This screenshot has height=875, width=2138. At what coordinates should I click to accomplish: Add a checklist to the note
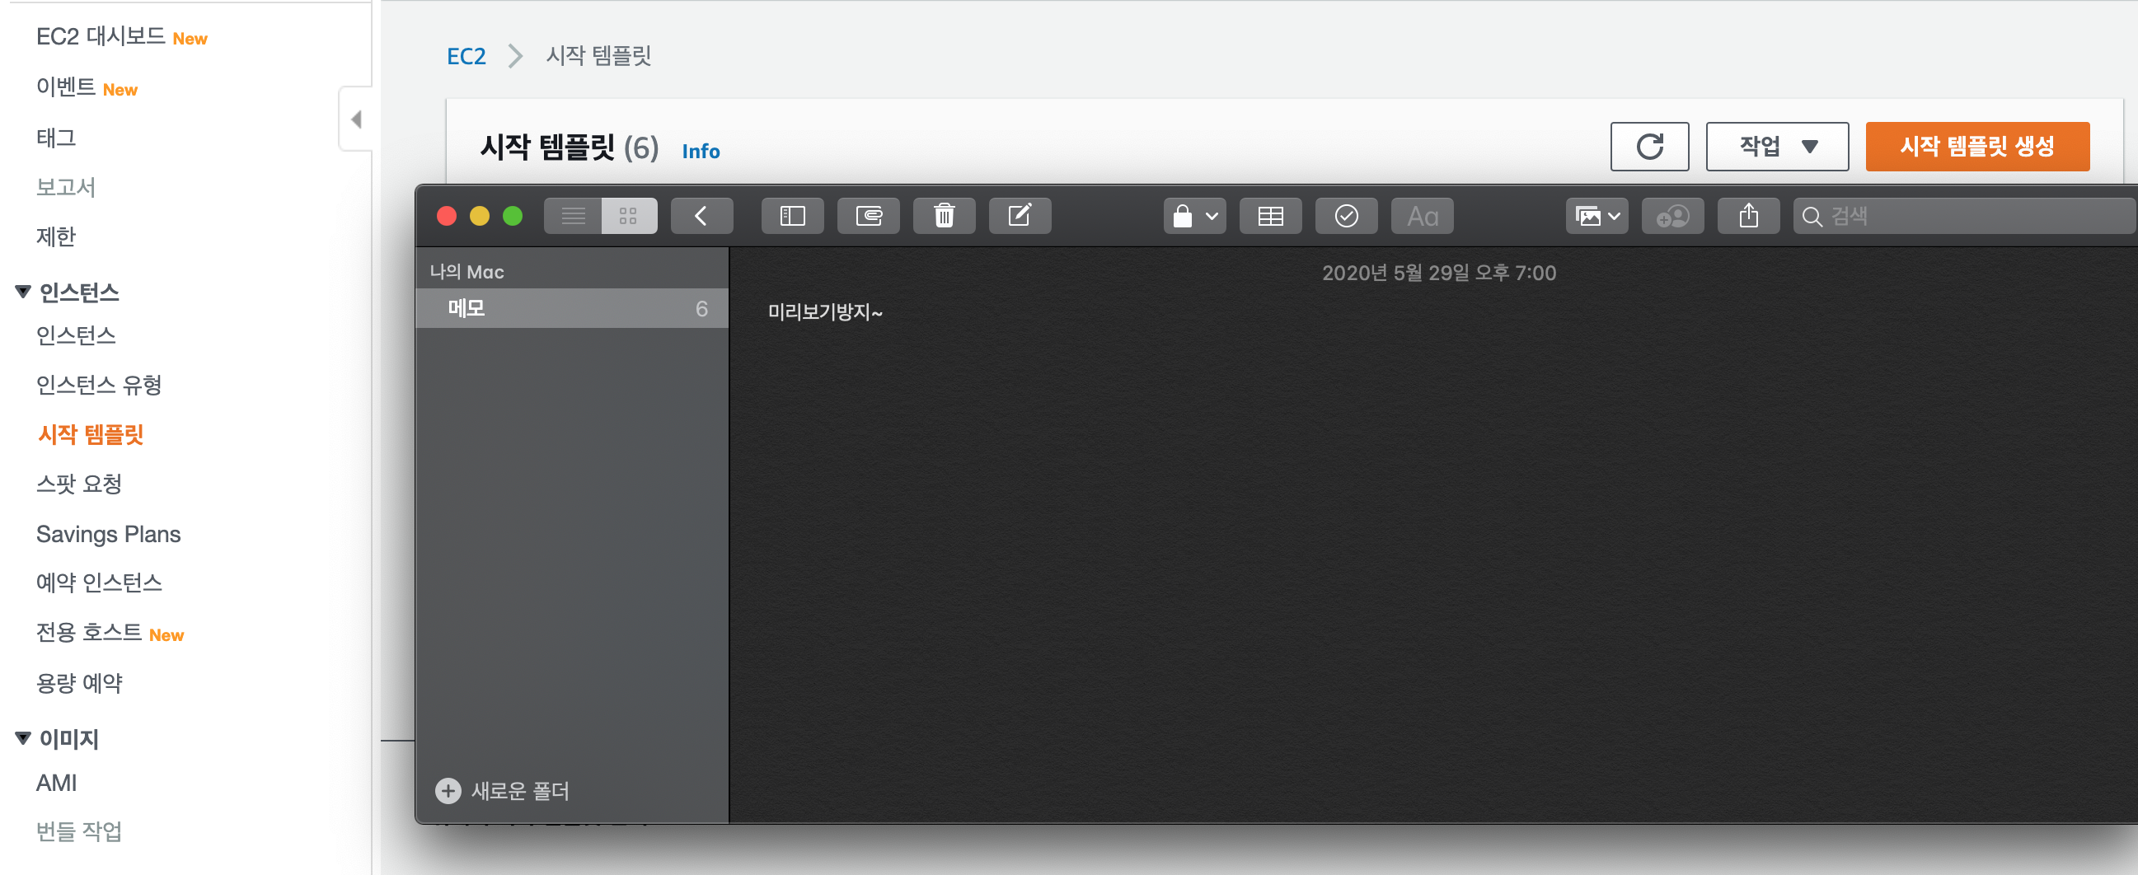1346,217
